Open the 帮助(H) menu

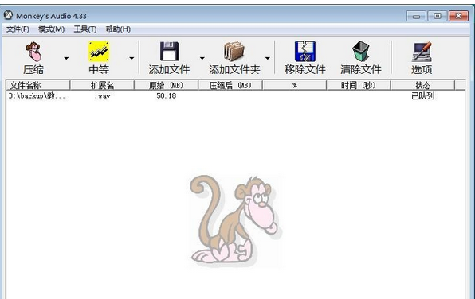(x=118, y=29)
